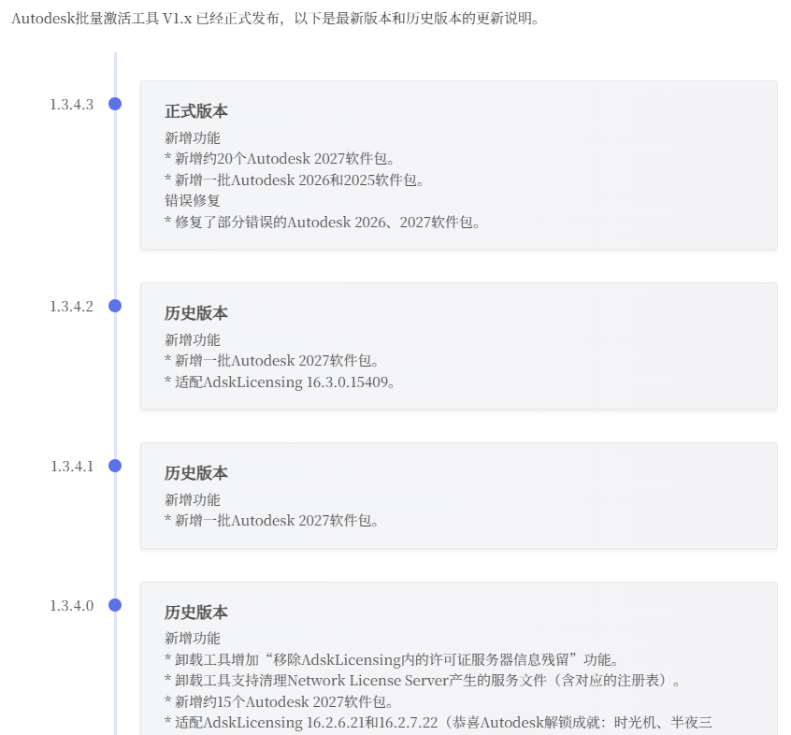Click 新增一批Autodesk 2027软件包 in the 1.3.4.2 card
791x735 pixels.
272,361
